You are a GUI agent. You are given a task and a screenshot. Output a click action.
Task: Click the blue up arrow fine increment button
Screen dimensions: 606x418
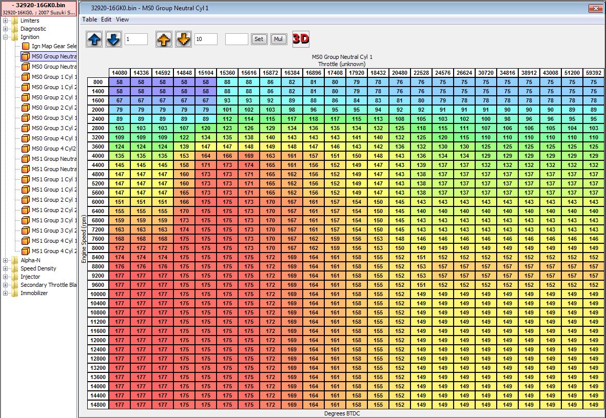click(94, 39)
